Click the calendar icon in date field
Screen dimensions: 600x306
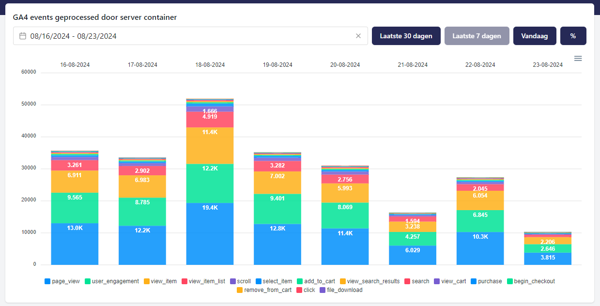23,36
